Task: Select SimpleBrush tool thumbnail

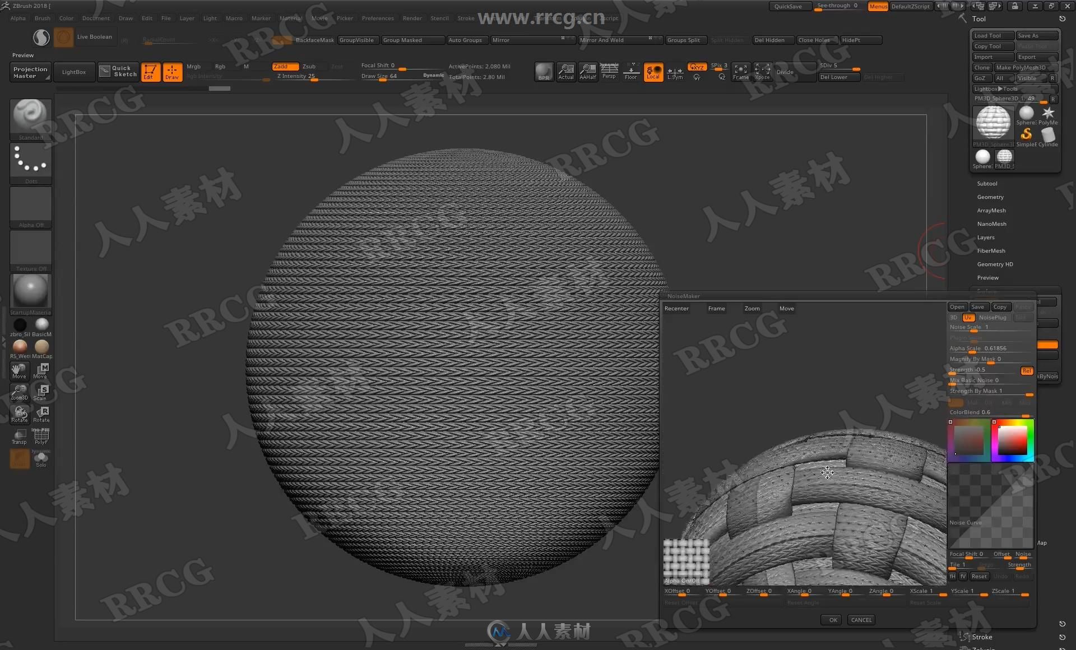Action: coord(1026,137)
